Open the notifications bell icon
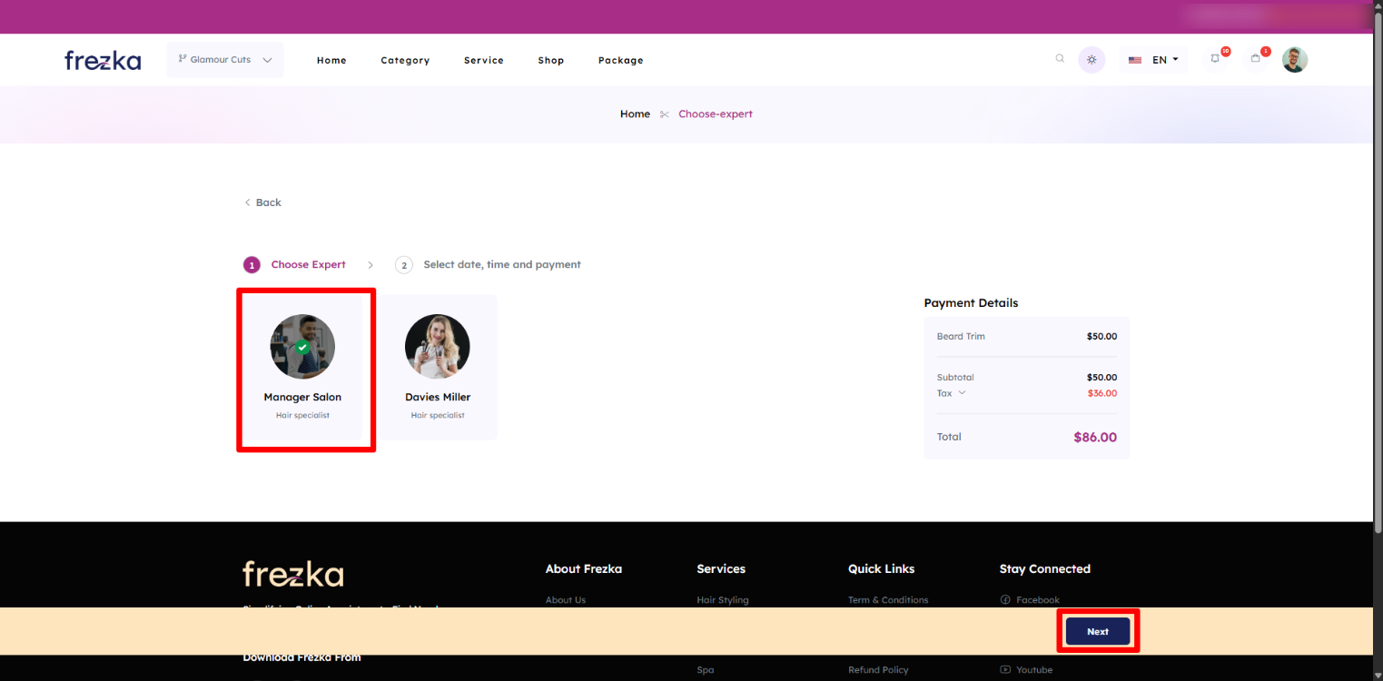The height and width of the screenshot is (681, 1383). coord(1215,59)
